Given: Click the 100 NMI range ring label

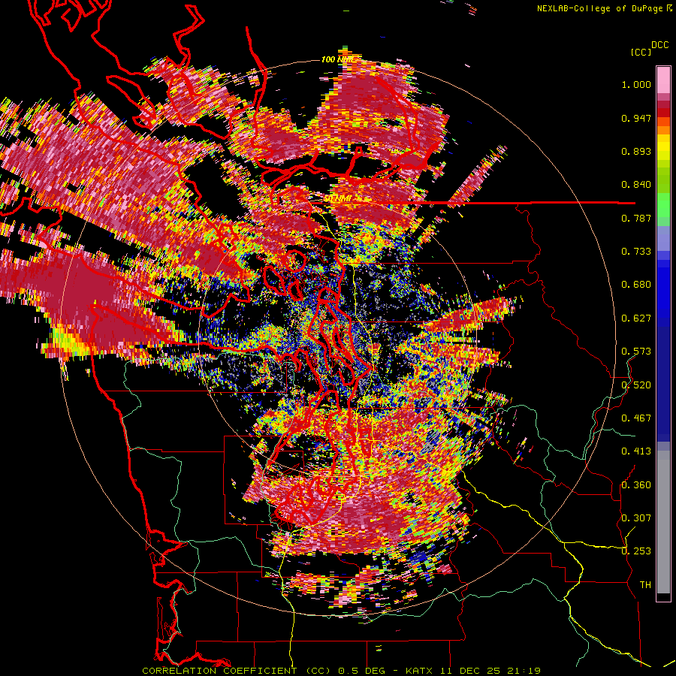Looking at the screenshot, I should (x=338, y=59).
